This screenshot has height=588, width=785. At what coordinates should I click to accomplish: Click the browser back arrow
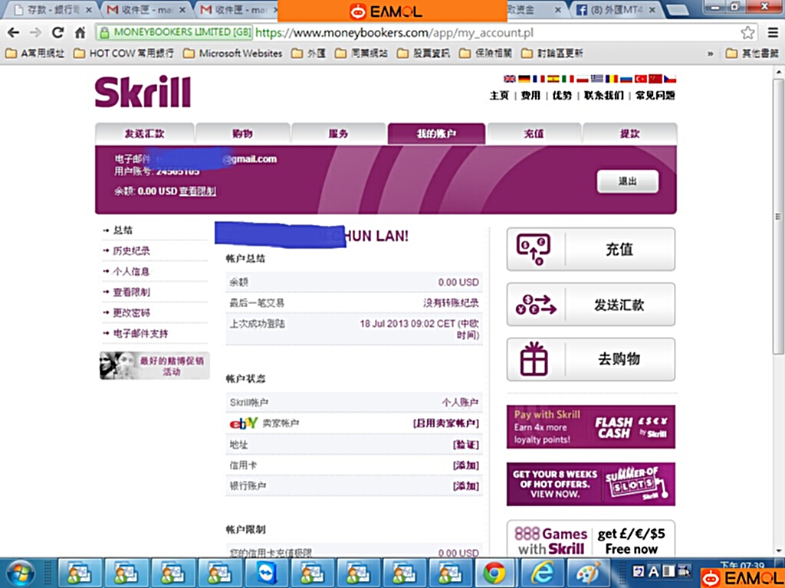[x=14, y=33]
